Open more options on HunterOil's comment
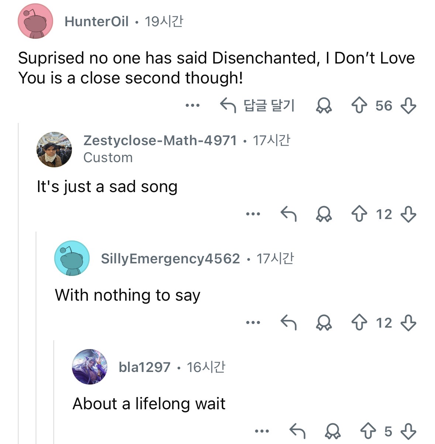This screenshot has width=435, height=444. 192,106
